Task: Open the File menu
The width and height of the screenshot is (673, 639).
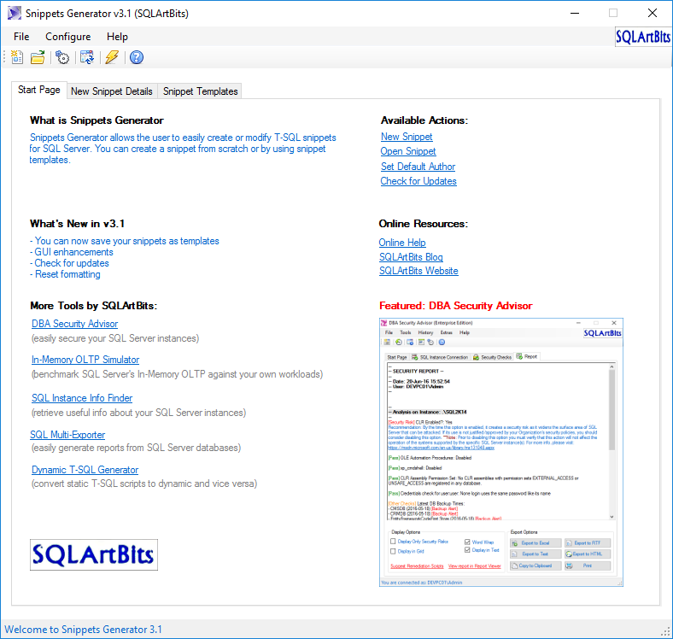Action: pyautogui.click(x=21, y=37)
